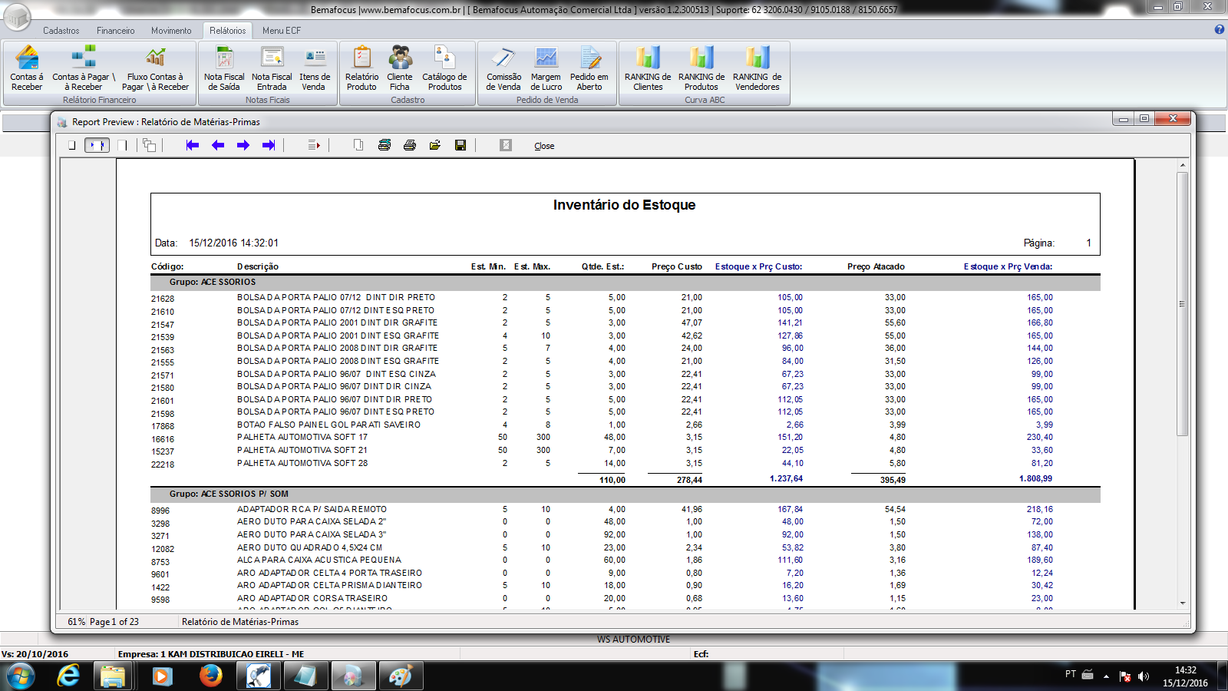Click Estoque x Prç Custo column header

(x=758, y=266)
